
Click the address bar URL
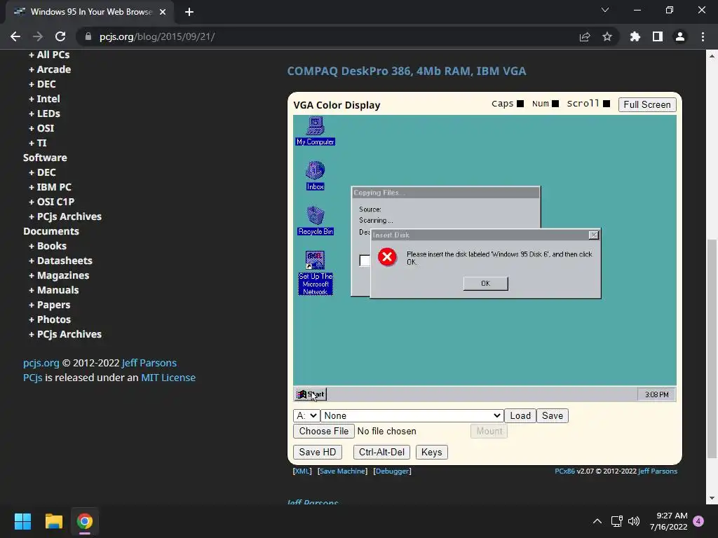tap(157, 36)
